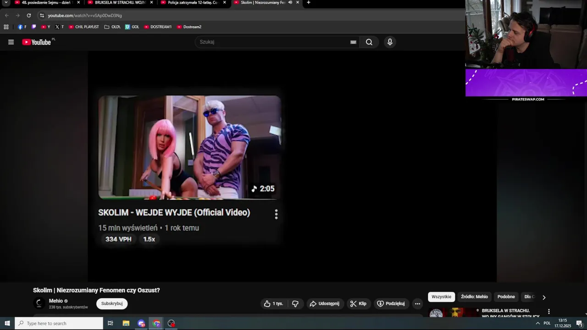Open the Mehio channel avatar

tap(39, 303)
